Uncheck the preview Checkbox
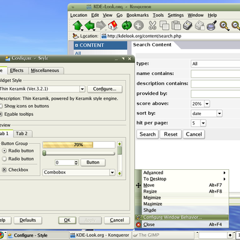This screenshot has width=240, height=240. (x=4, y=170)
